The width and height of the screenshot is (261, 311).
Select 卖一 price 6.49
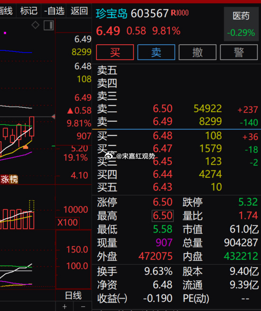click(x=163, y=121)
